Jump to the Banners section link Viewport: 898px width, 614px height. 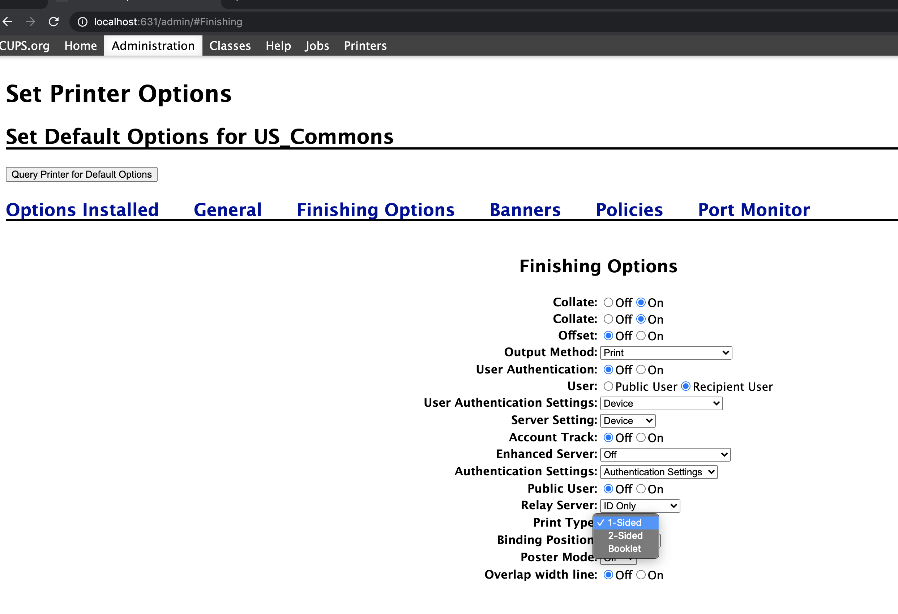click(x=525, y=210)
